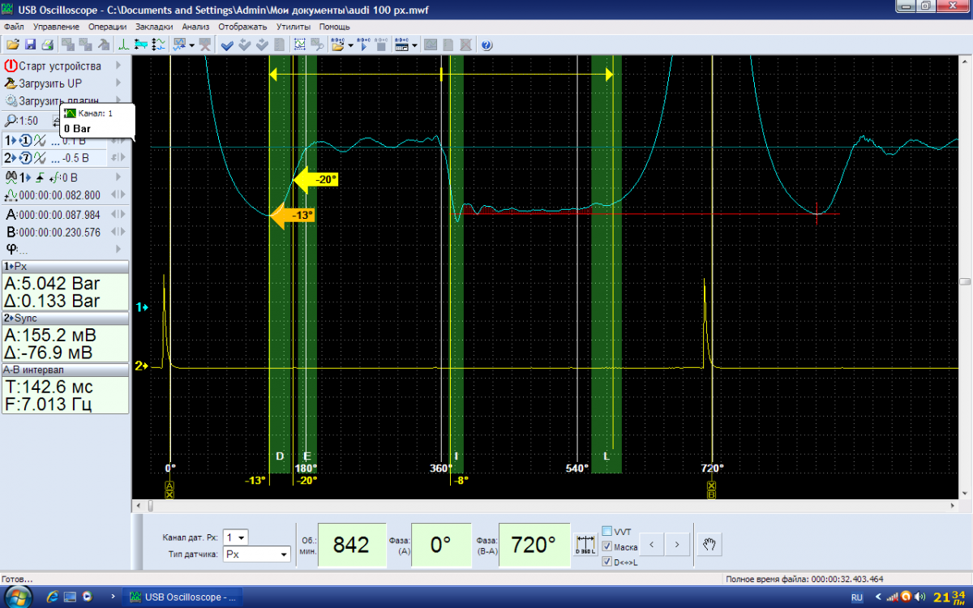
Task: Click the next '>' navigation button
Action: tap(678, 543)
